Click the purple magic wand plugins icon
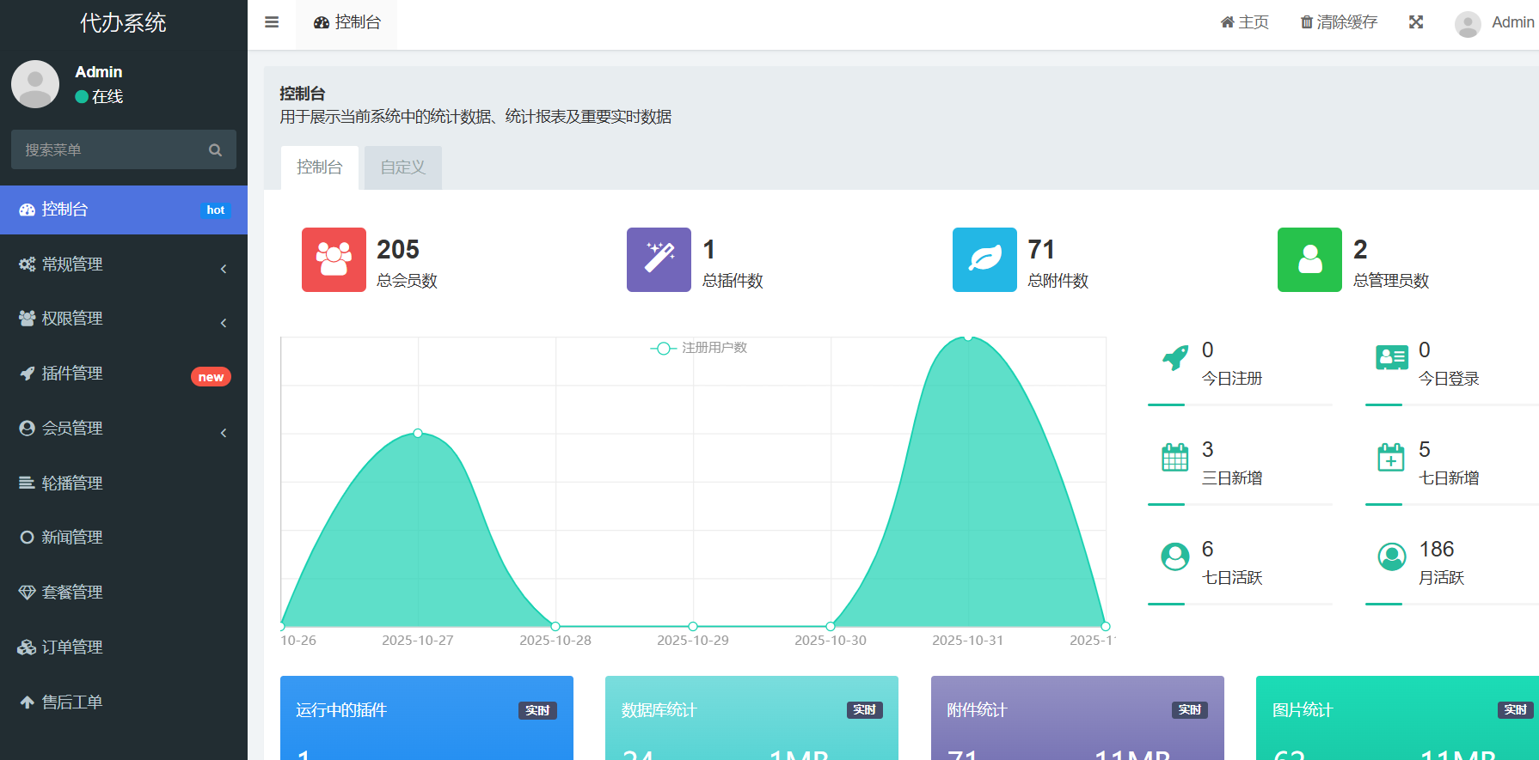Image resolution: width=1539 pixels, height=760 pixels. click(x=659, y=259)
